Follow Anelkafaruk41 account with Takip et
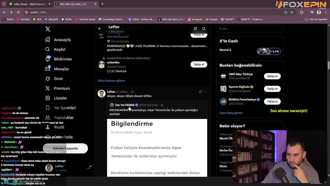 (199, 35)
